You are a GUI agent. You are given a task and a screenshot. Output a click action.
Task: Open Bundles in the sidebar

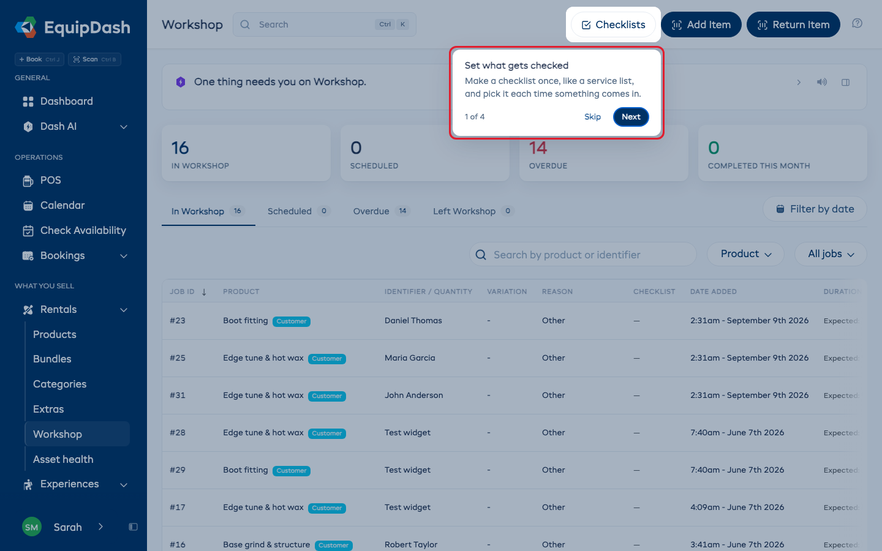point(77,359)
